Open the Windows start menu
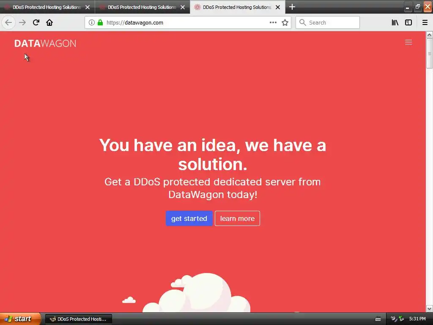This screenshot has height=325, width=433. 20,319
